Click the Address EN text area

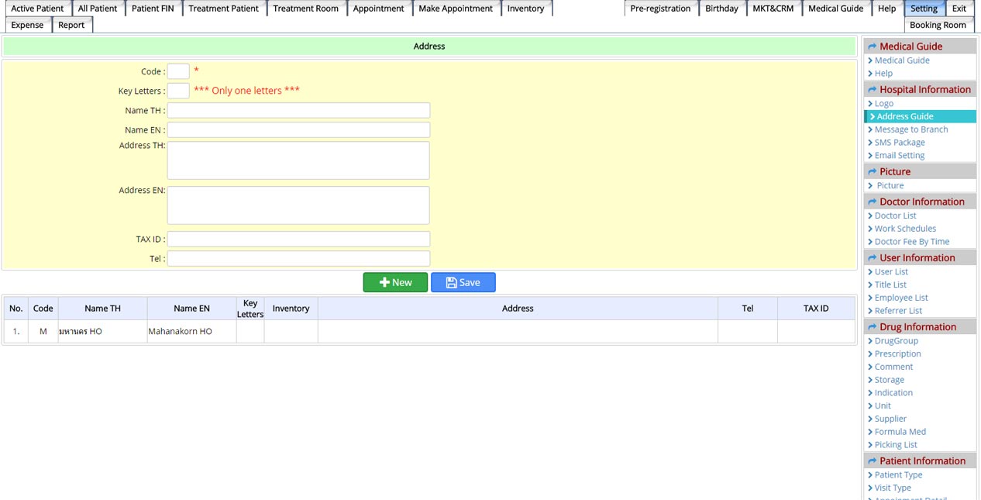298,205
